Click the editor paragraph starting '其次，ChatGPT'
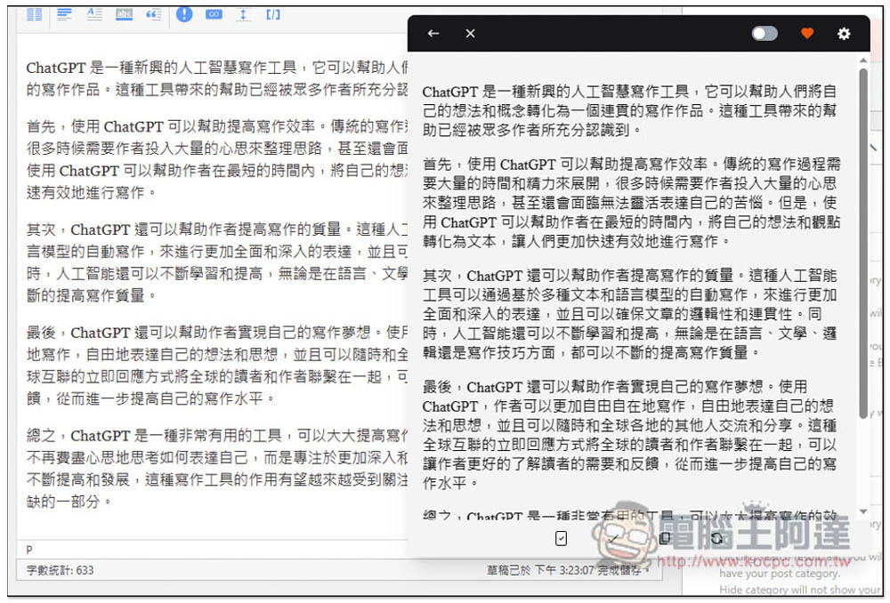The width and height of the screenshot is (890, 603). (x=217, y=262)
